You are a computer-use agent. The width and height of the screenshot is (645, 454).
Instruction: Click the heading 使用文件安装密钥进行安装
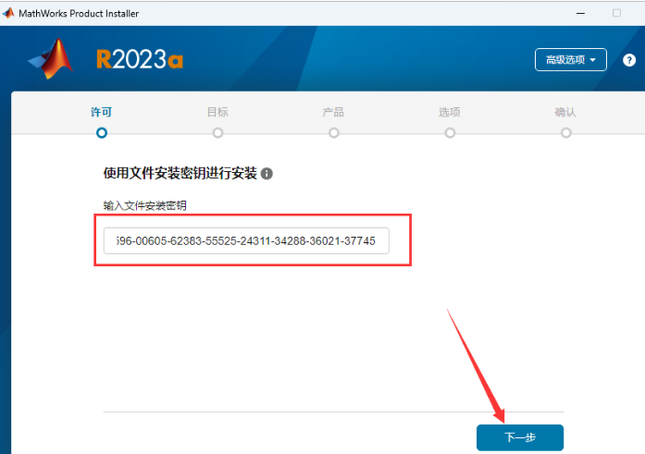(x=180, y=174)
